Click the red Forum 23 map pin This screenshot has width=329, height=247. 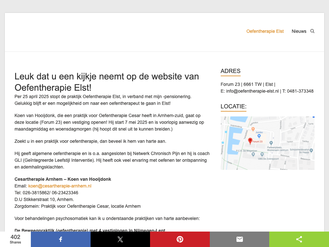(x=250, y=141)
